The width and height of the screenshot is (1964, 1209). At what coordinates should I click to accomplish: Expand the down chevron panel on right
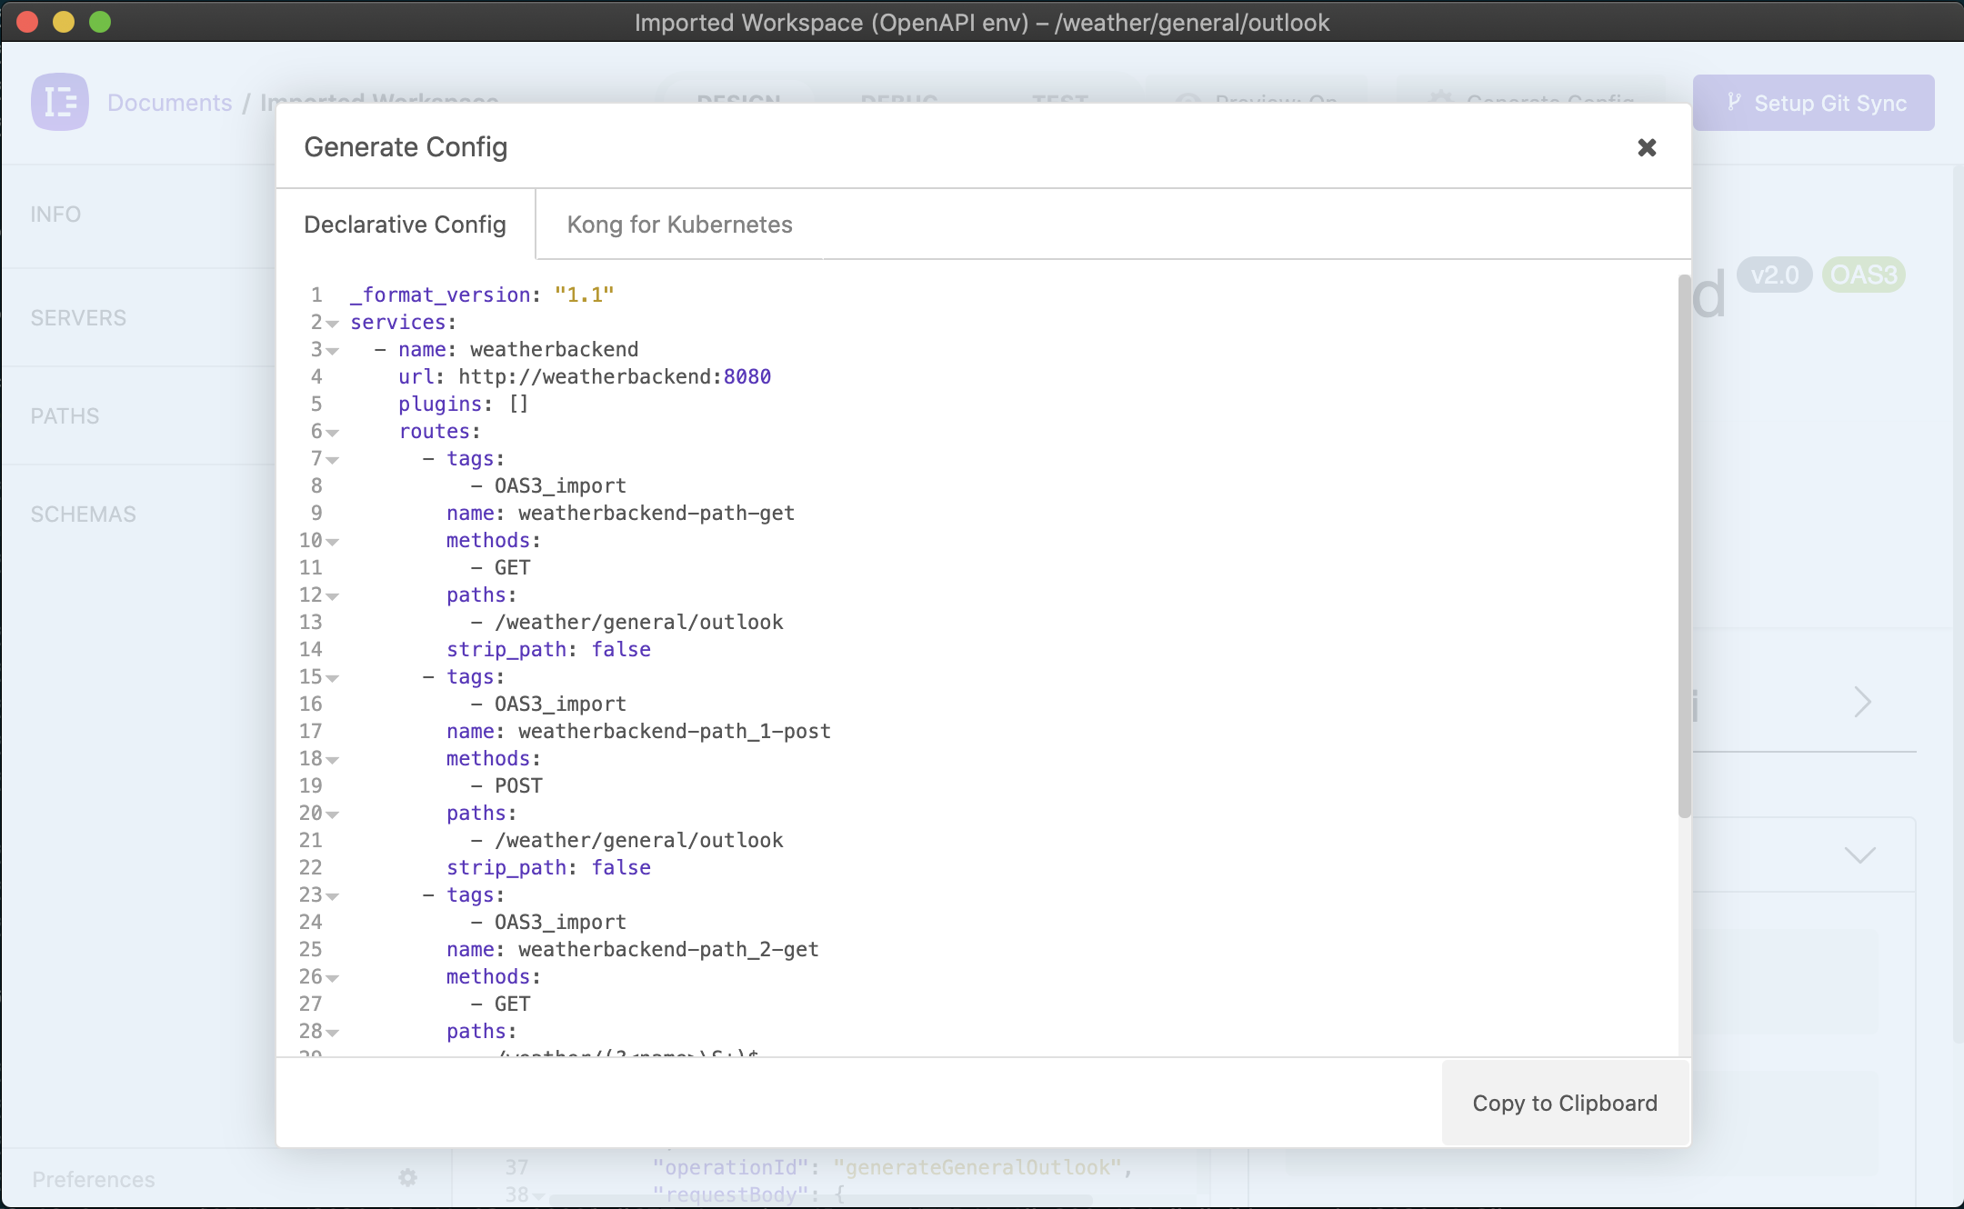coord(1859,854)
